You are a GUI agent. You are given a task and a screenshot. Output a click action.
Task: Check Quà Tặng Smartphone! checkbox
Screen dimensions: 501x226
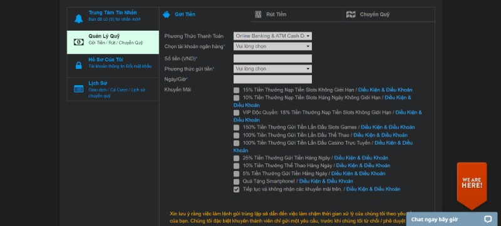point(236,182)
